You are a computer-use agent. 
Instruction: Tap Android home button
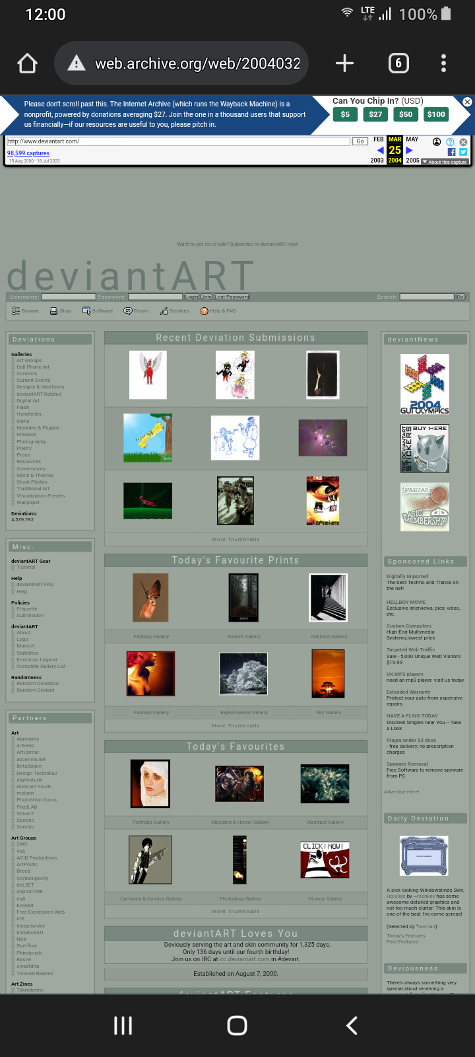click(x=237, y=1025)
